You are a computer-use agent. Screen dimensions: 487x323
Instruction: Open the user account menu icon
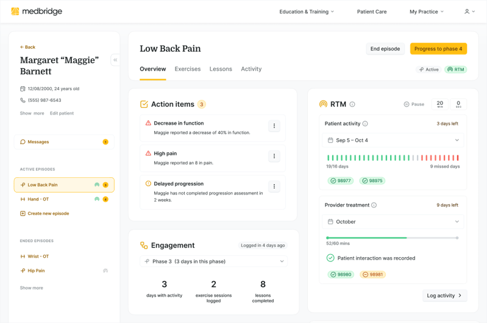[x=469, y=12]
